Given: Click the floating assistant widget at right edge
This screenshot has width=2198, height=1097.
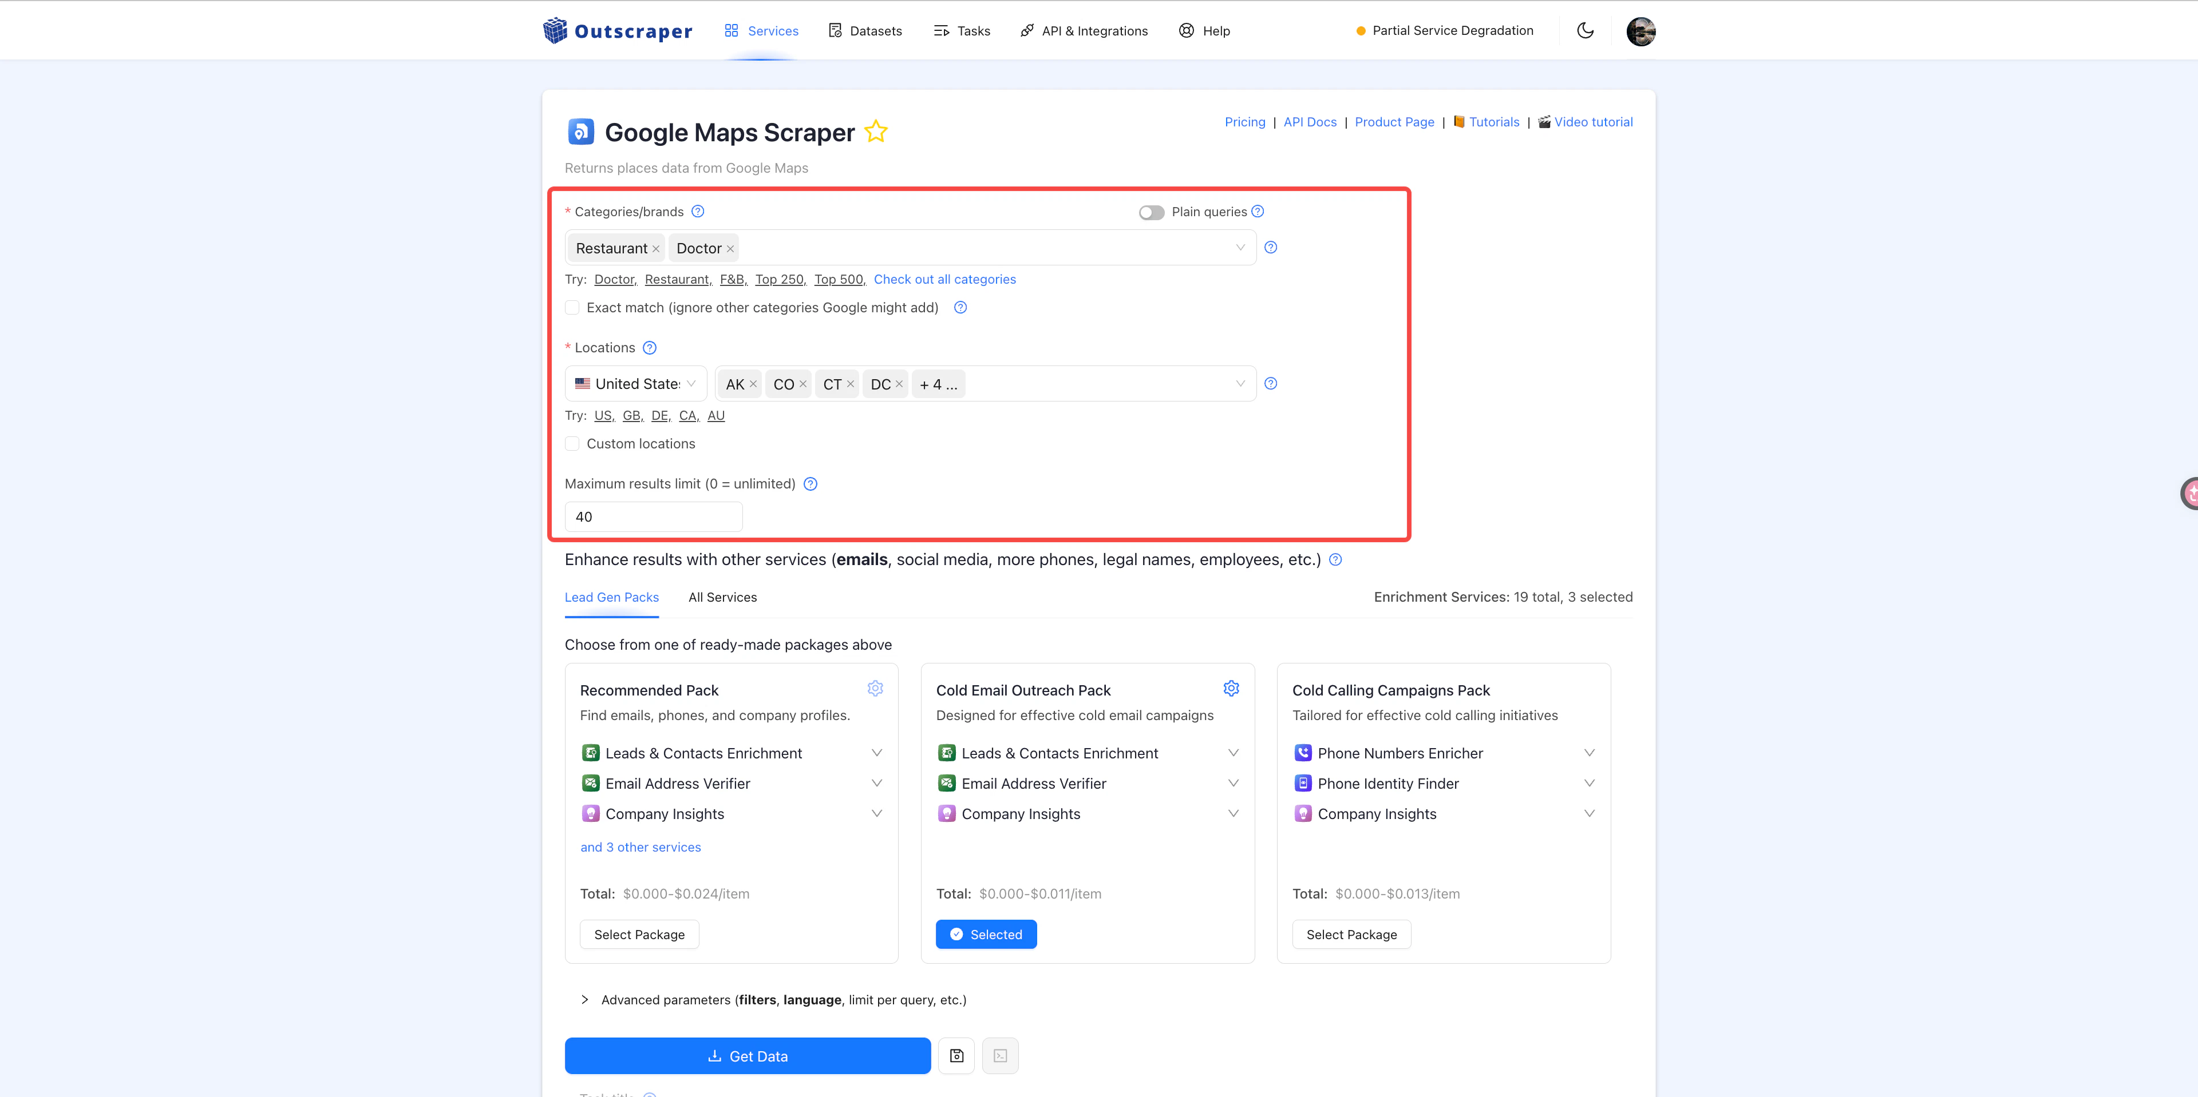Looking at the screenshot, I should pos(2189,492).
